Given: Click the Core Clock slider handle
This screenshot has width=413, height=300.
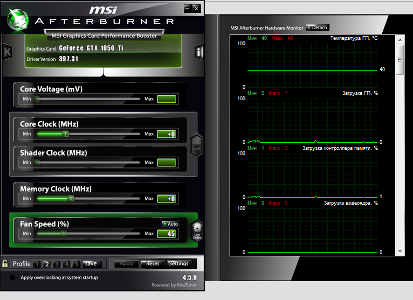Looking at the screenshot, I should tap(66, 134).
